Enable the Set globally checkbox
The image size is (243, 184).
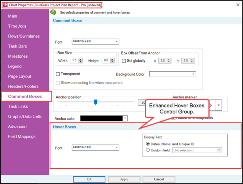pyautogui.click(x=124, y=61)
